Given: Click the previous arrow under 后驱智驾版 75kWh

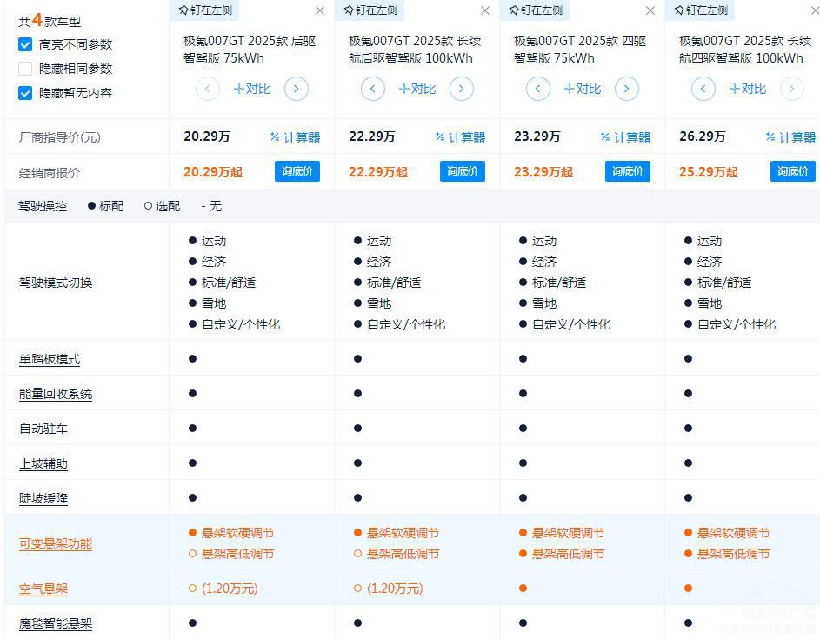Looking at the screenshot, I should [208, 89].
